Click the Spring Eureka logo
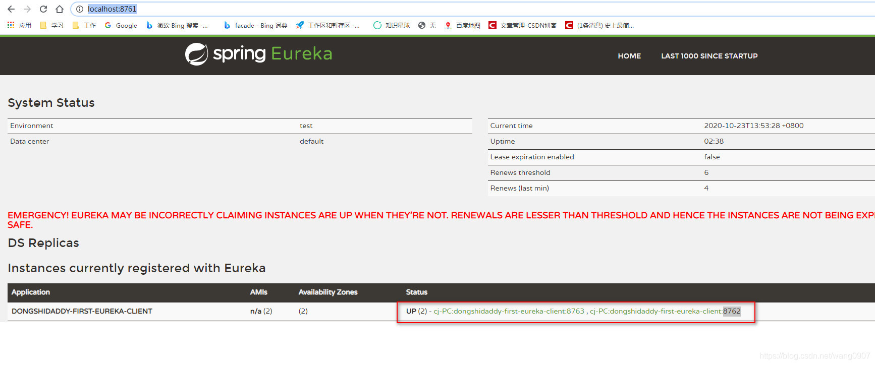 [258, 54]
